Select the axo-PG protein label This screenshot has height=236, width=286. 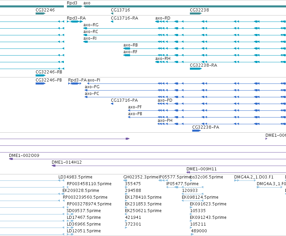(x=92, y=87)
